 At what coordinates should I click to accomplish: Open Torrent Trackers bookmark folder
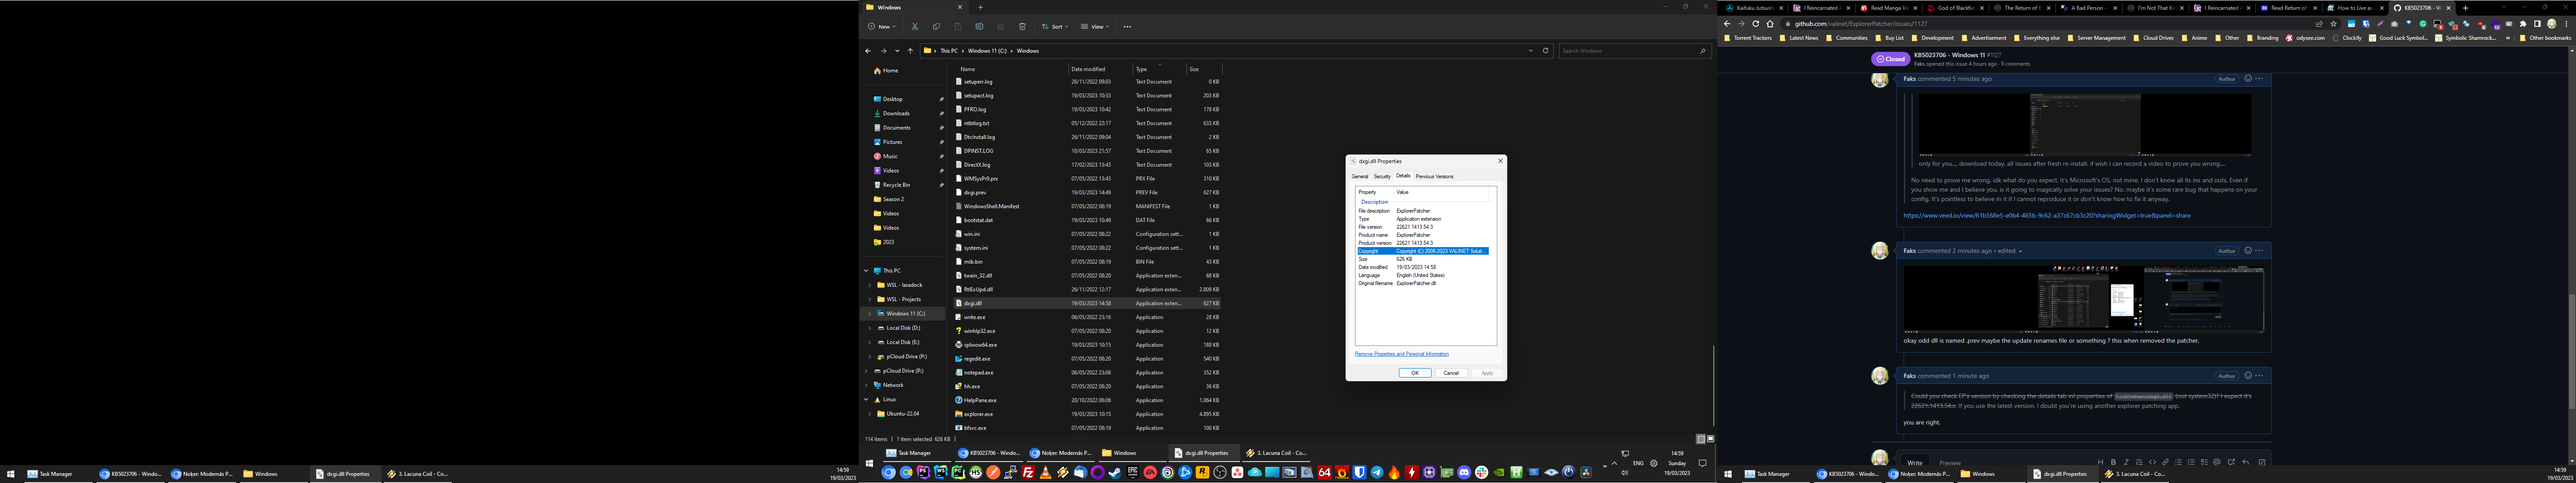tap(1748, 38)
